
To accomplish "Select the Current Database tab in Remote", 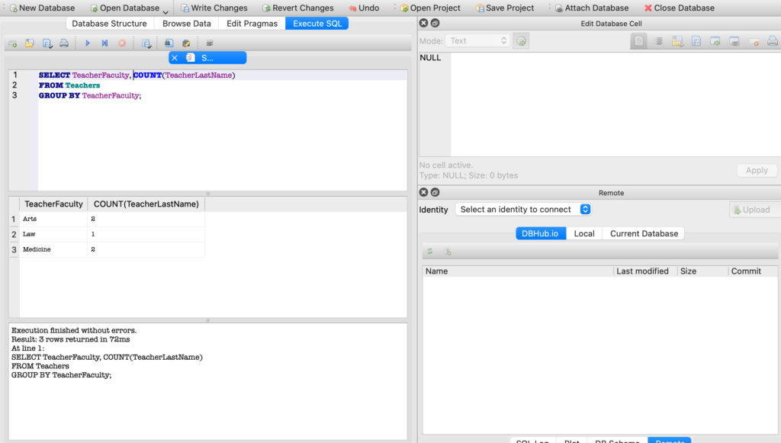I will pyautogui.click(x=644, y=233).
